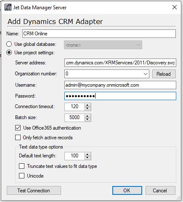Increase Default text length with up arrow
The width and height of the screenshot is (183, 202).
click(x=88, y=154)
